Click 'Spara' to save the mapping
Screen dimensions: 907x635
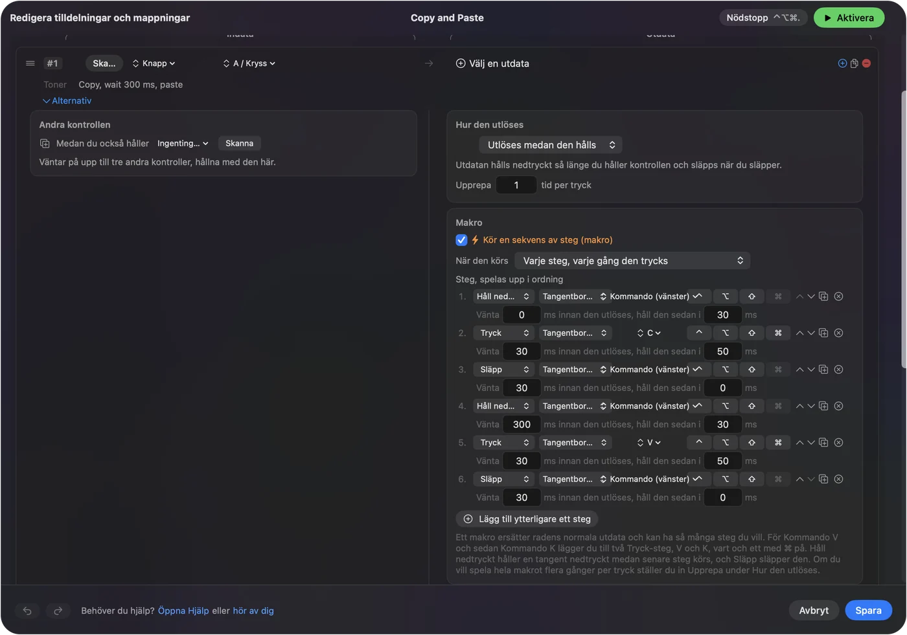click(868, 610)
